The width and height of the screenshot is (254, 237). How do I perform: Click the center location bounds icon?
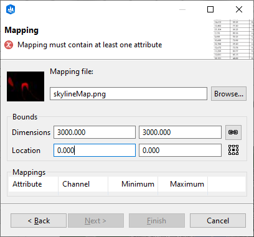click(x=233, y=150)
